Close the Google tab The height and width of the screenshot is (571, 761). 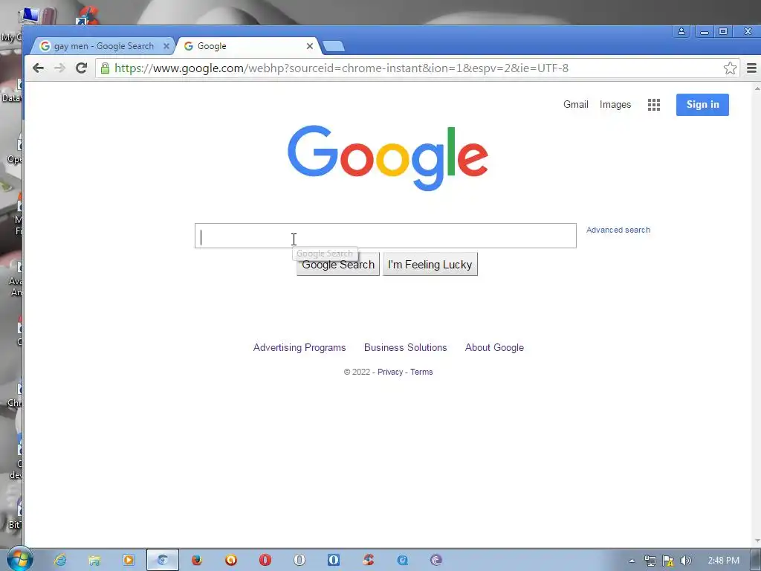click(x=310, y=46)
